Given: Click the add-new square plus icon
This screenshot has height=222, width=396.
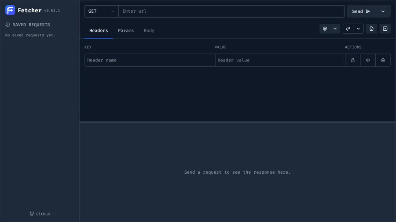Looking at the screenshot, I should point(385,29).
